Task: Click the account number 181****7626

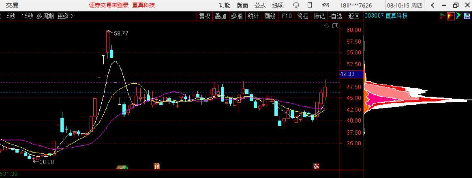Action: pos(356,5)
